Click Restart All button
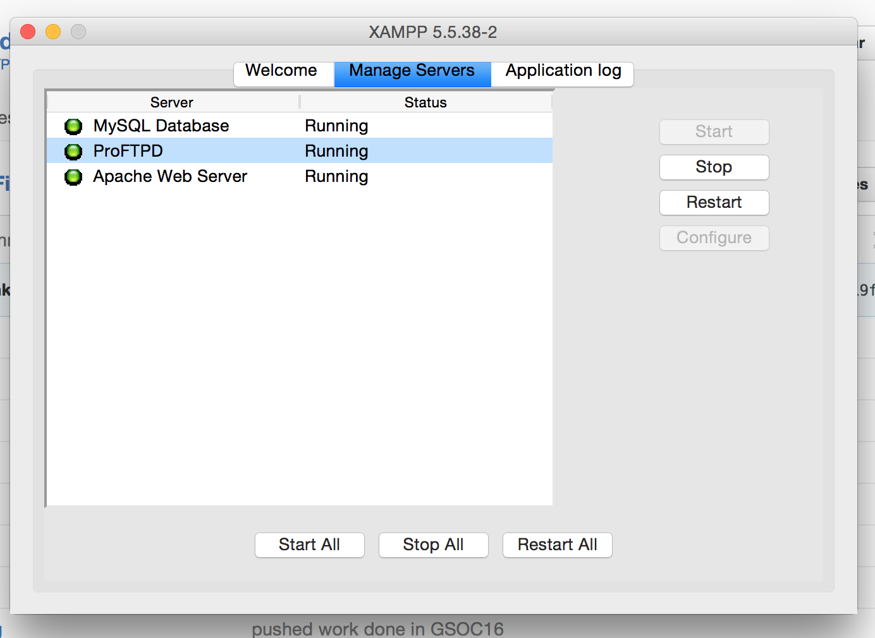Viewport: 875px width, 638px height. 558,545
